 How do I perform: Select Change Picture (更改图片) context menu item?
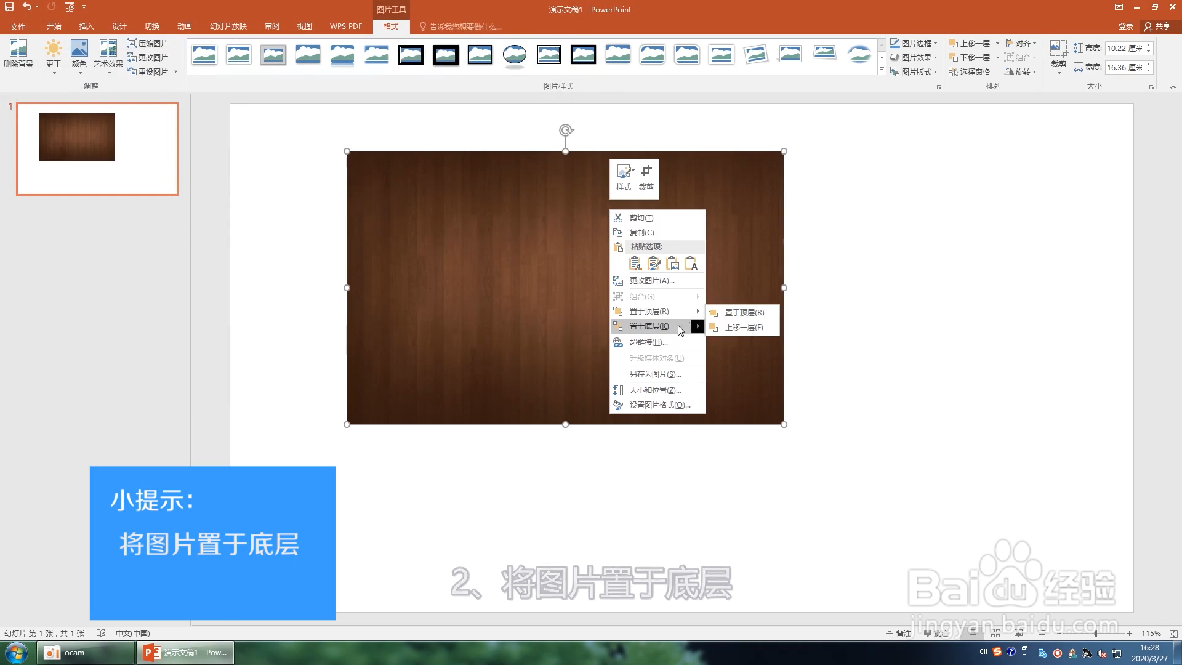coord(657,280)
